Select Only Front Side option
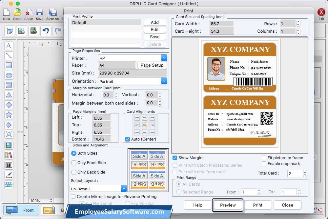The height and width of the screenshot is (219, 328). pos(73,163)
